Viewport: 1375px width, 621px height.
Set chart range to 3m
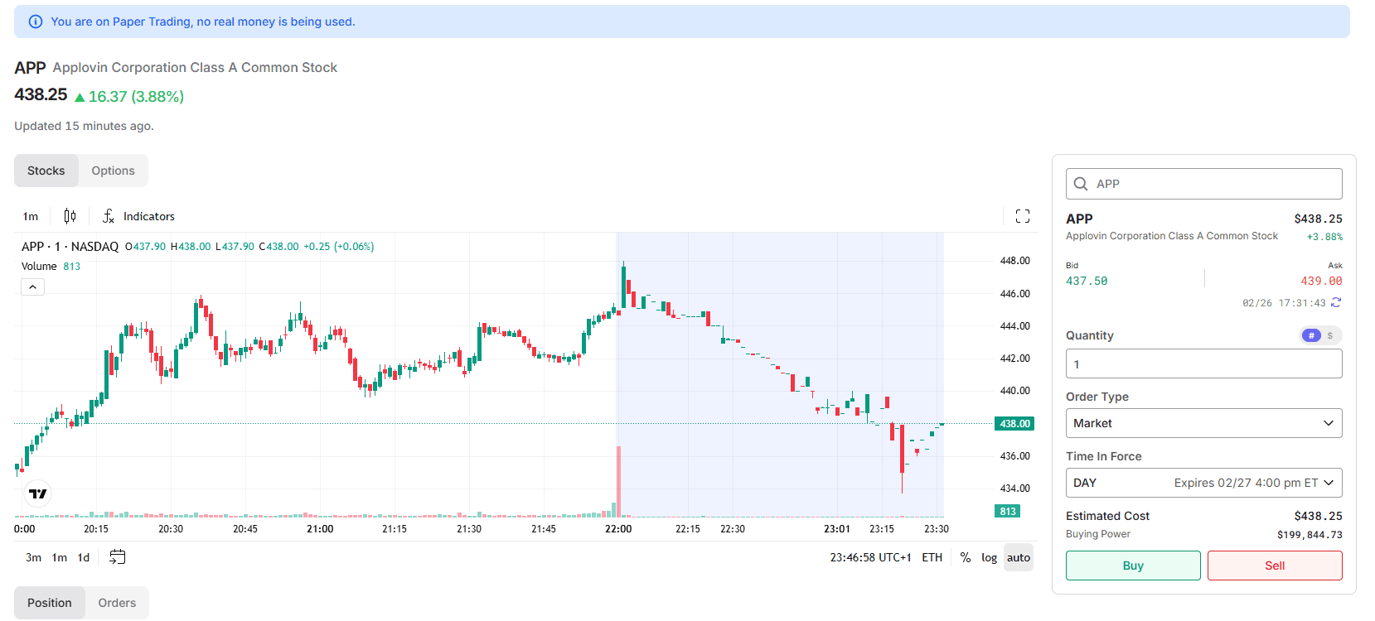coord(33,557)
